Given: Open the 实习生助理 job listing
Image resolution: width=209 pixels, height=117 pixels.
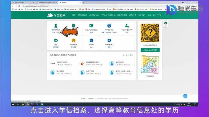Looking at the screenshot, I should tap(120, 62).
